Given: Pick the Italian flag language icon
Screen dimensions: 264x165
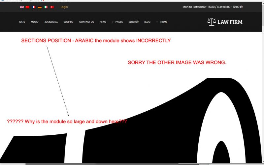Looking at the screenshot, I should pos(46,7).
